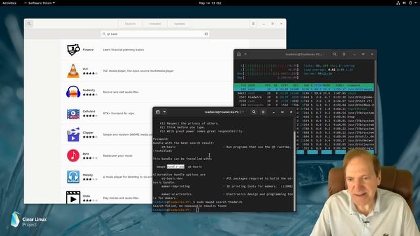Switch to the Explore tab
Viewport: 420px width, 236px height.
(130, 24)
